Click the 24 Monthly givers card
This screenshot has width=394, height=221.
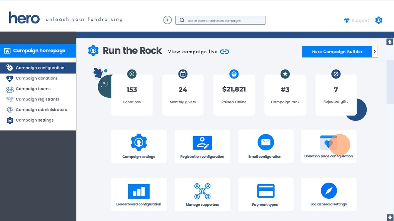click(x=183, y=95)
